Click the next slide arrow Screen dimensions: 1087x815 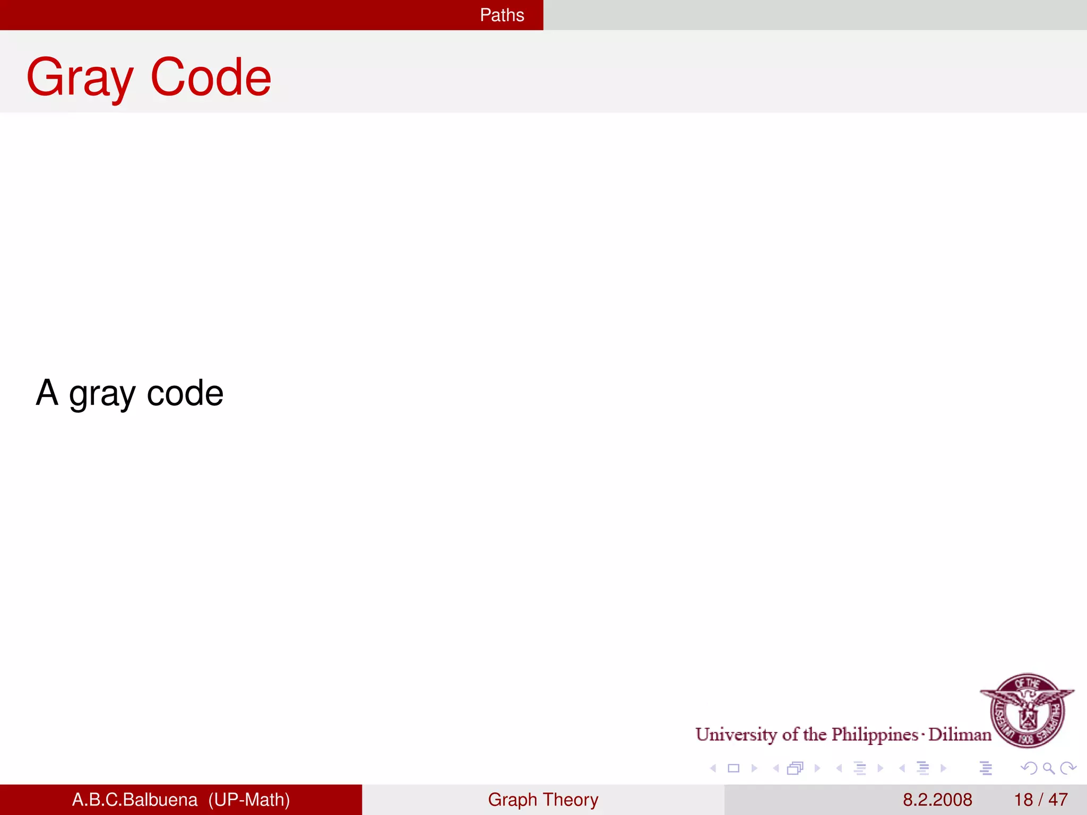754,768
